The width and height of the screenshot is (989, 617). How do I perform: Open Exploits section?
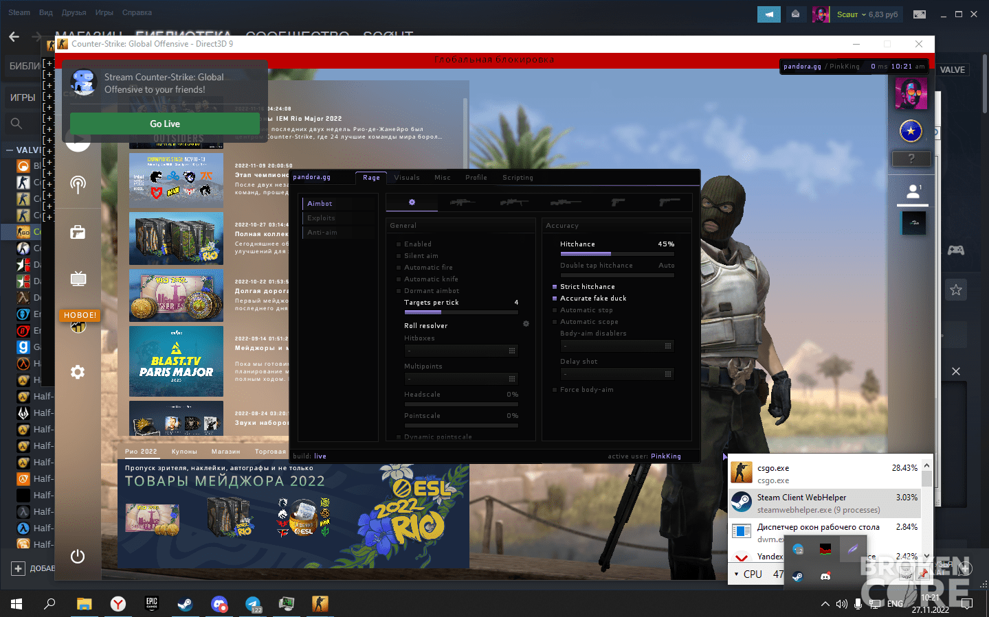coord(321,218)
